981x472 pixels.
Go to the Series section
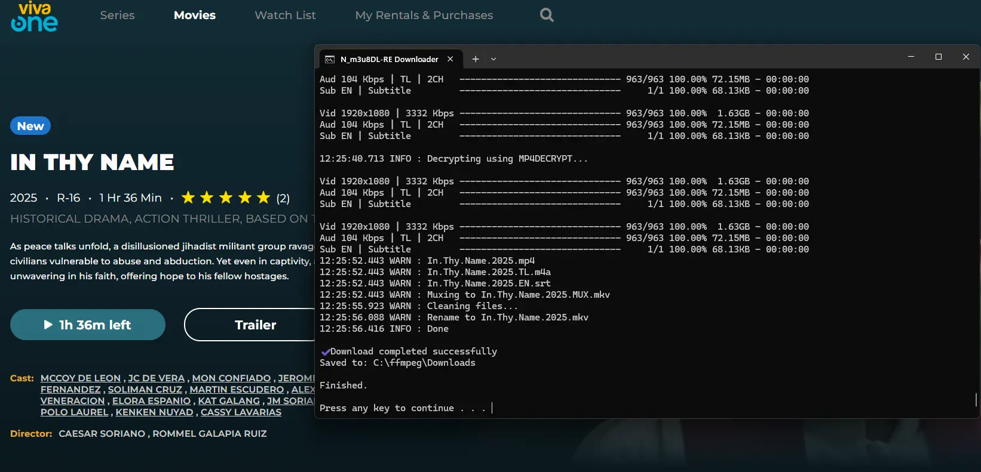tap(117, 15)
